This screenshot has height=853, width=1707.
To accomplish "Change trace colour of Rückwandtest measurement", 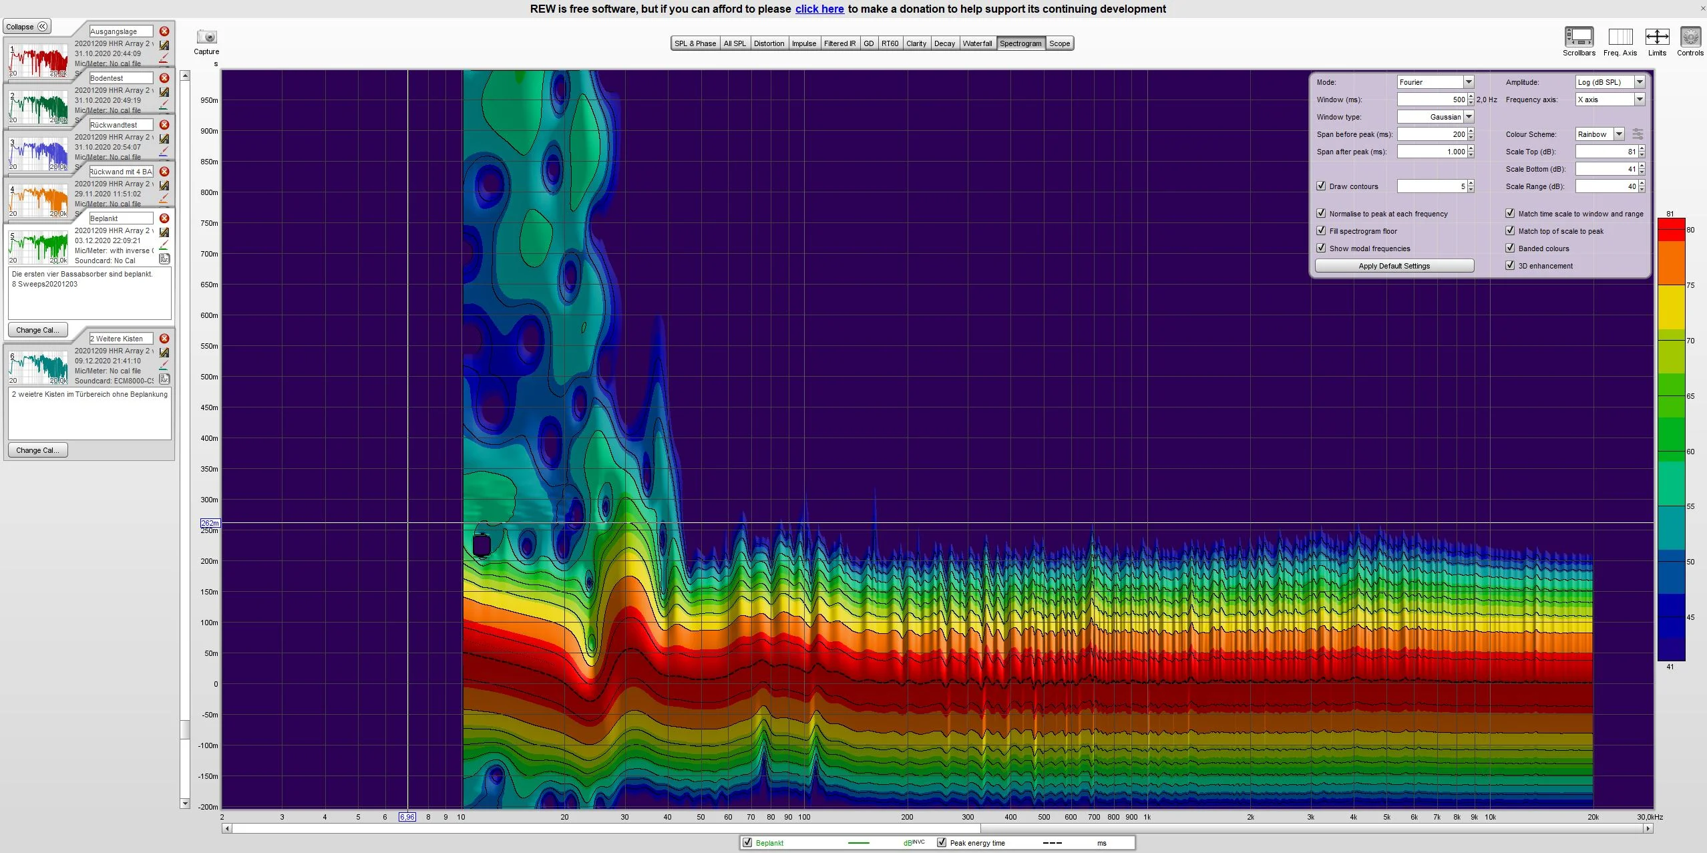I will coord(164,152).
